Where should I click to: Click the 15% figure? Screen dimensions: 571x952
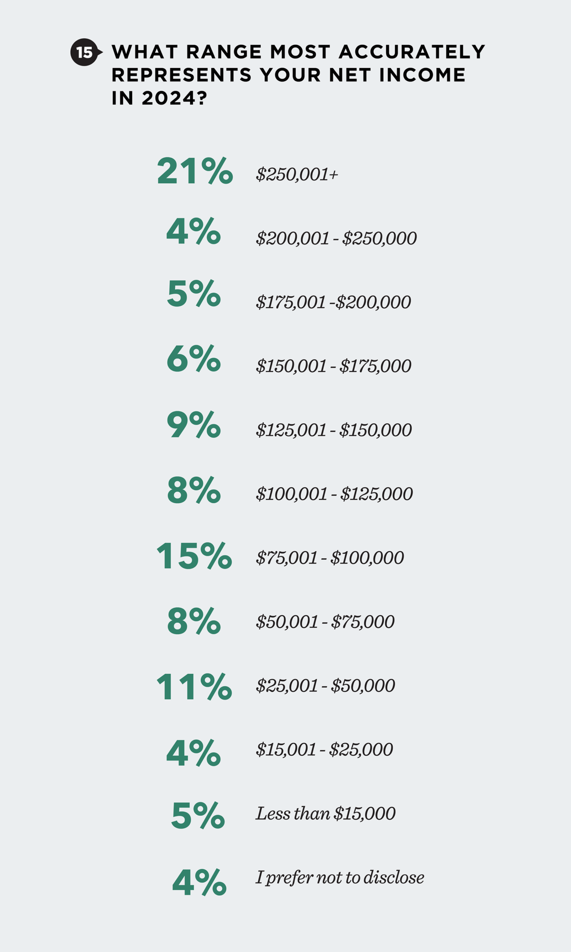point(194,555)
